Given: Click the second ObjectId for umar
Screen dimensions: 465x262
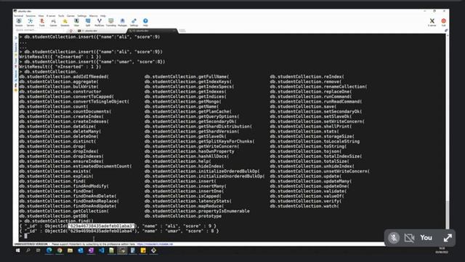Looking at the screenshot, I should 102,231.
